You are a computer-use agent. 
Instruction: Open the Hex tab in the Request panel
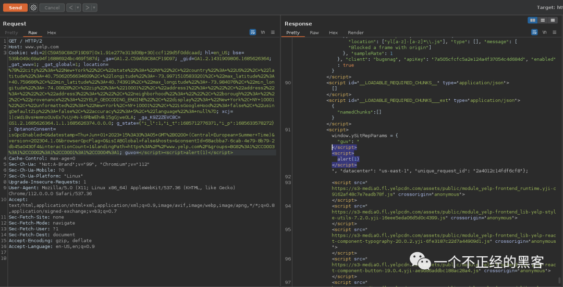click(x=52, y=33)
